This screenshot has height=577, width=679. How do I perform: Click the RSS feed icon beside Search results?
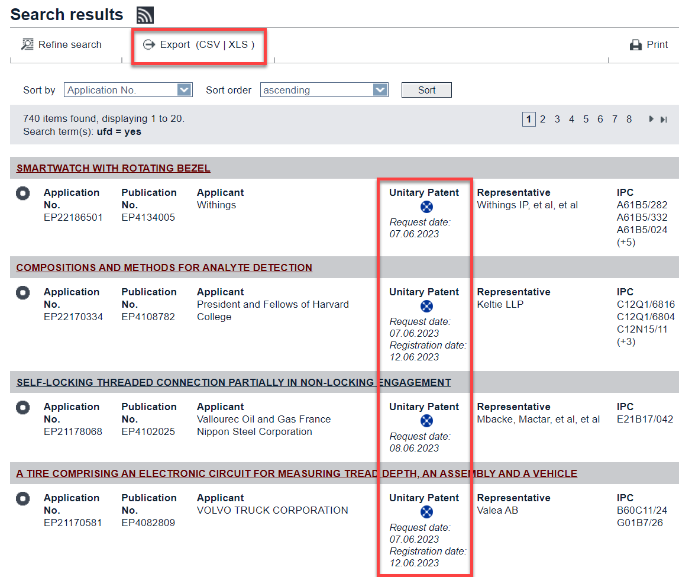tap(145, 15)
